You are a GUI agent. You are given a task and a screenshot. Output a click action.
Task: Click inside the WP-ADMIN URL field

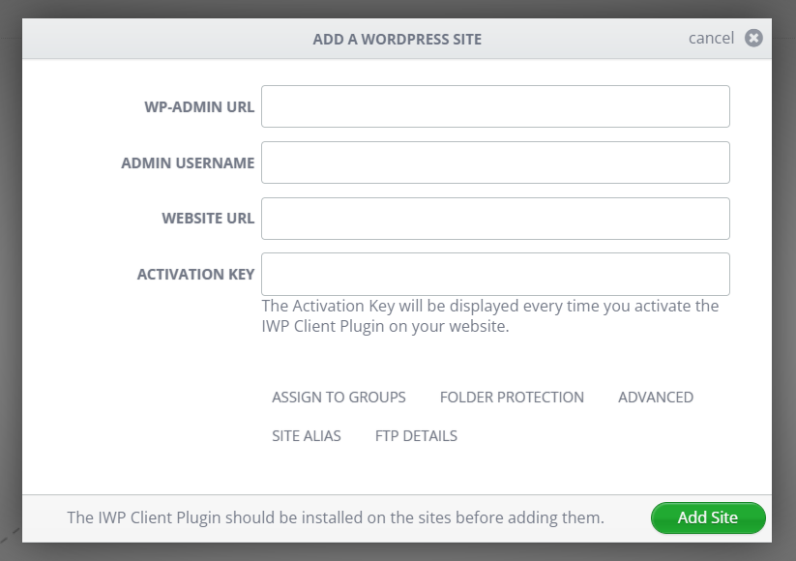pyautogui.click(x=495, y=106)
